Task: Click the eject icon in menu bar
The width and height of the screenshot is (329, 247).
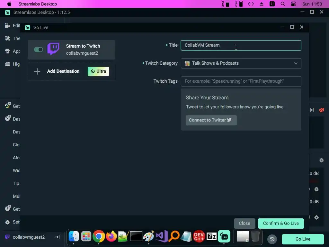Action: pos(262,4)
